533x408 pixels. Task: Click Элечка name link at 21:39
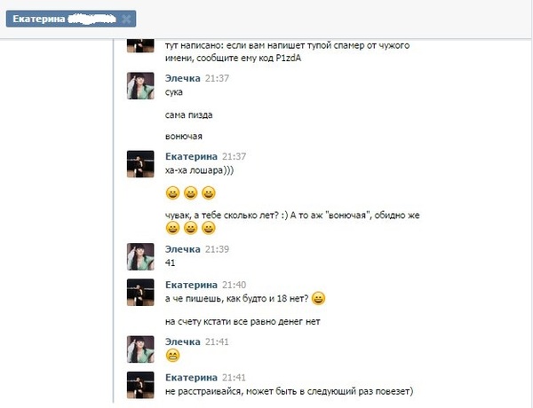pos(182,249)
